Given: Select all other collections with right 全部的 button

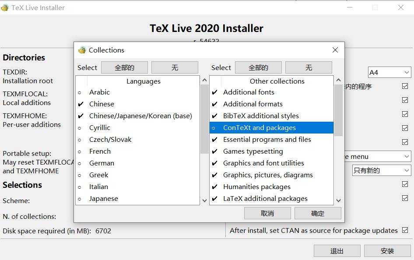Looking at the screenshot, I should pos(258,67).
